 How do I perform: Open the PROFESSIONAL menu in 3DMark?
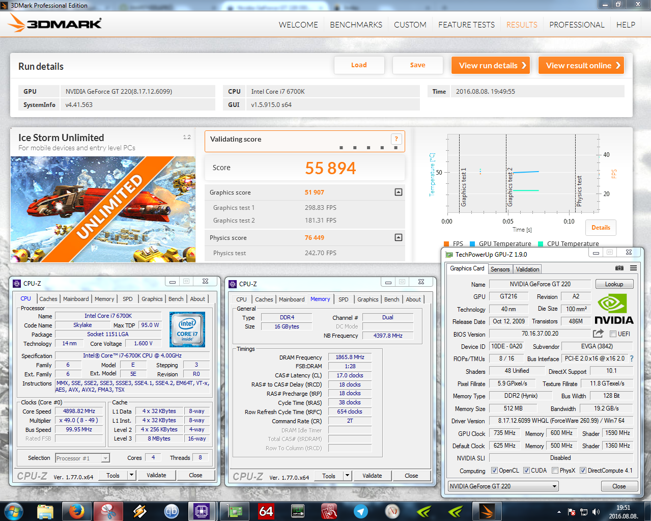[577, 24]
